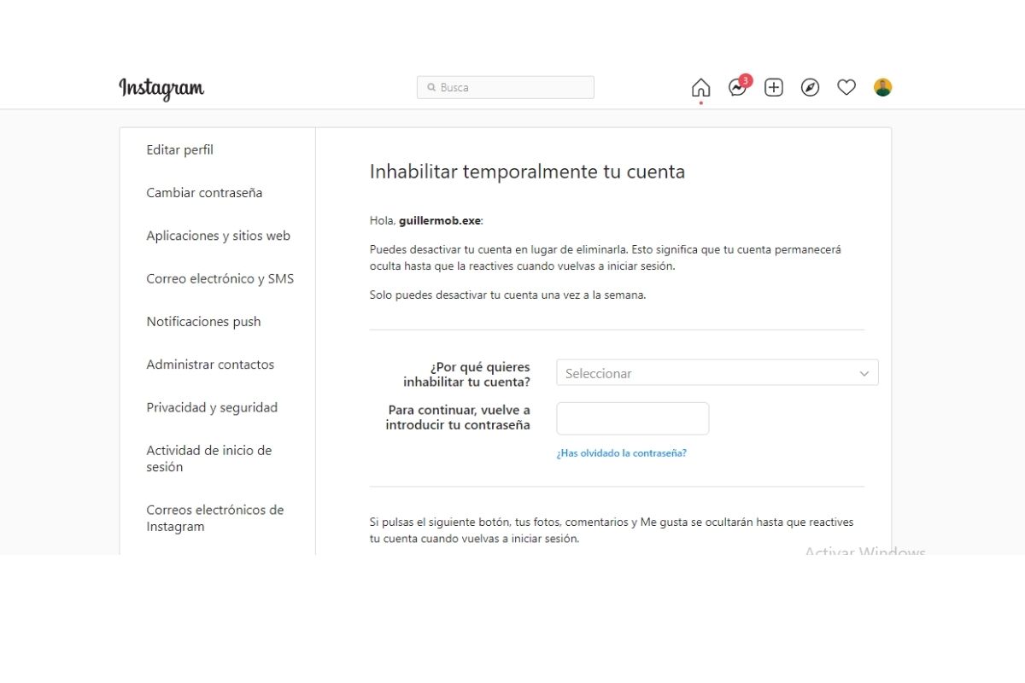Click the Solo puedes desactivar tu cuenta text
The width and height of the screenshot is (1025, 683).
click(x=507, y=295)
